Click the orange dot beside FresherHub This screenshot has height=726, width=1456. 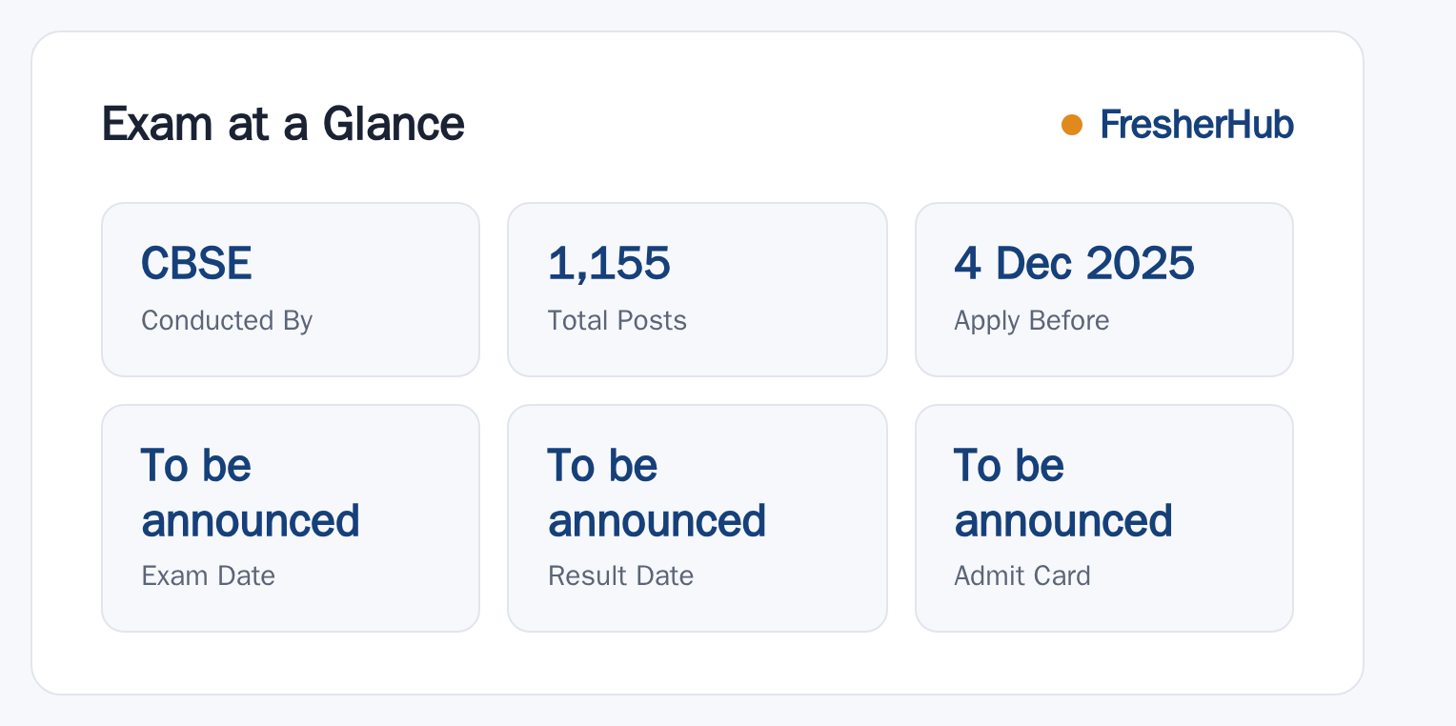[1072, 125]
